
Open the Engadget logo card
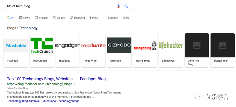click(x=67, y=50)
